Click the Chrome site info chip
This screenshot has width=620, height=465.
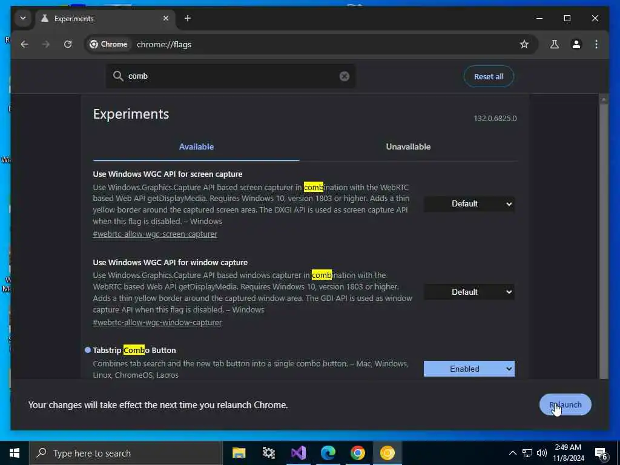(x=109, y=44)
